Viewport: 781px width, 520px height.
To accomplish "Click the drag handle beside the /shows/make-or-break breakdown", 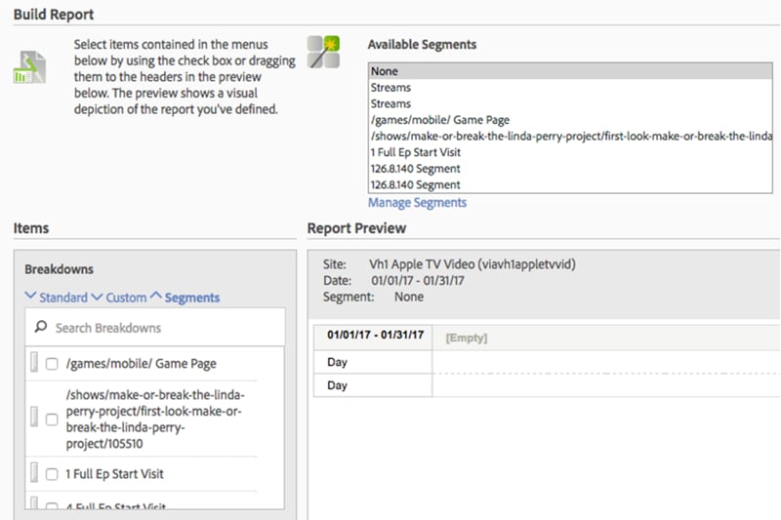I will [x=34, y=417].
